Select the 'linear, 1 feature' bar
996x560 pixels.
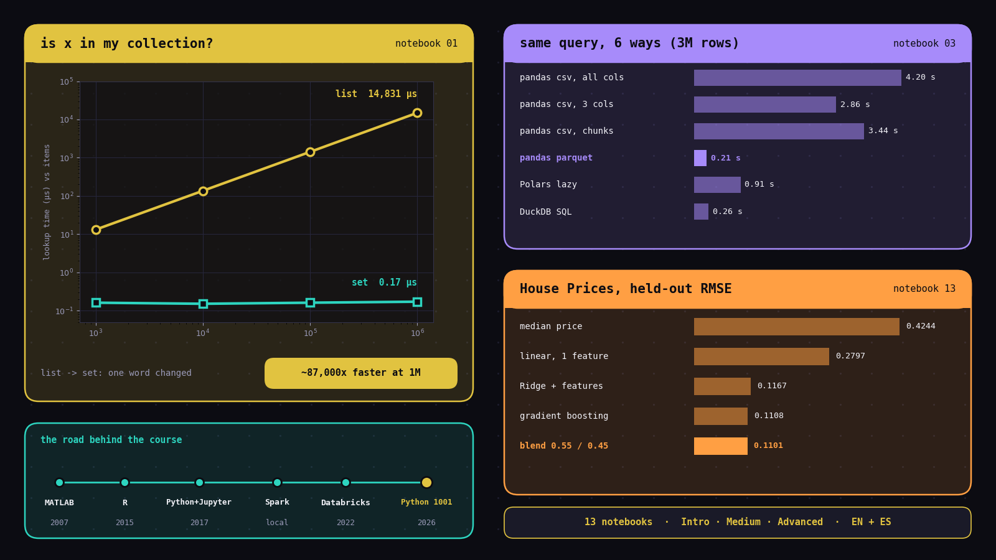coord(761,357)
